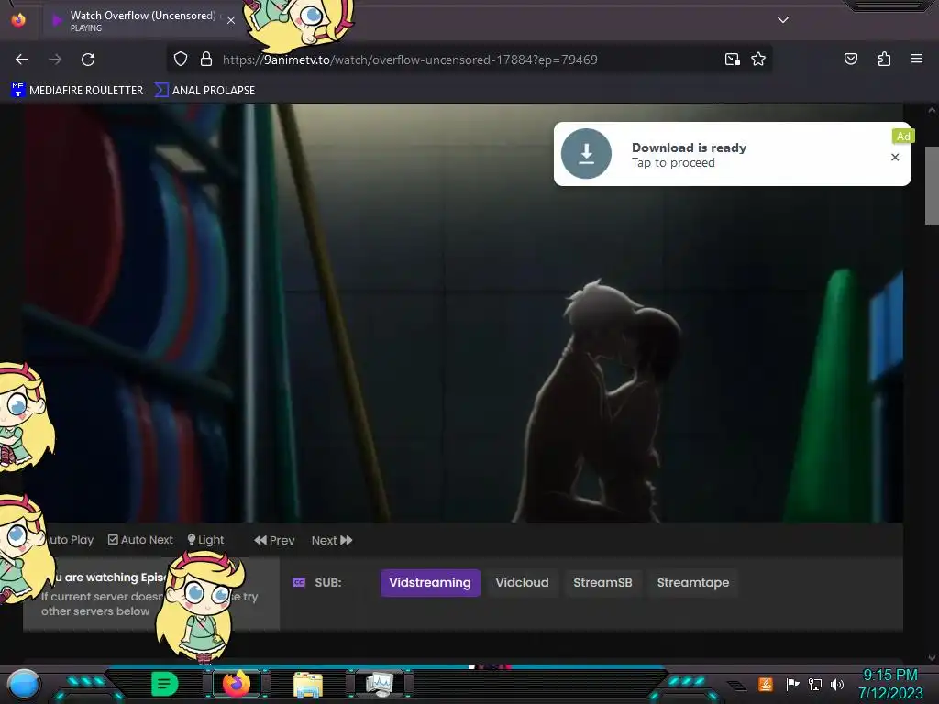The image size is (939, 704).
Task: Click the CC subtitle icon beside SUB
Action: pos(299,582)
